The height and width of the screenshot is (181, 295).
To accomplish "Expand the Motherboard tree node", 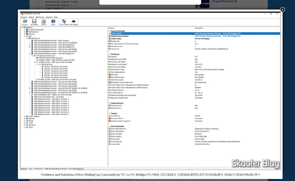I will coord(25,32).
